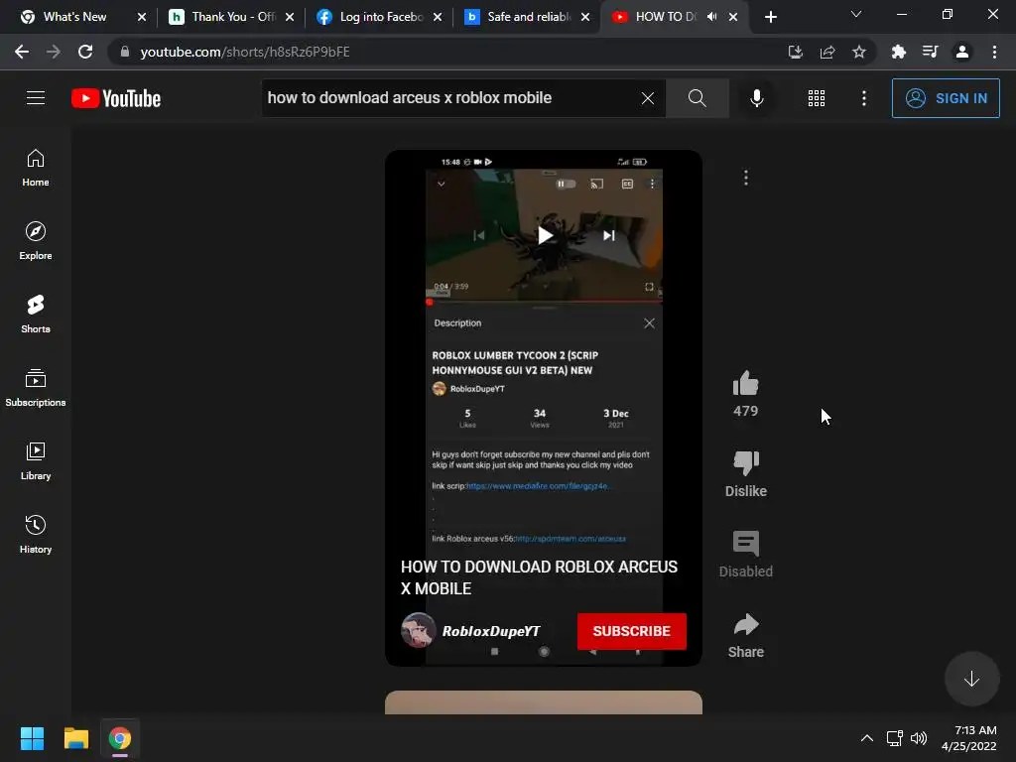Open the YouTube hamburger guide menu
This screenshot has height=762, width=1016.
click(x=36, y=98)
